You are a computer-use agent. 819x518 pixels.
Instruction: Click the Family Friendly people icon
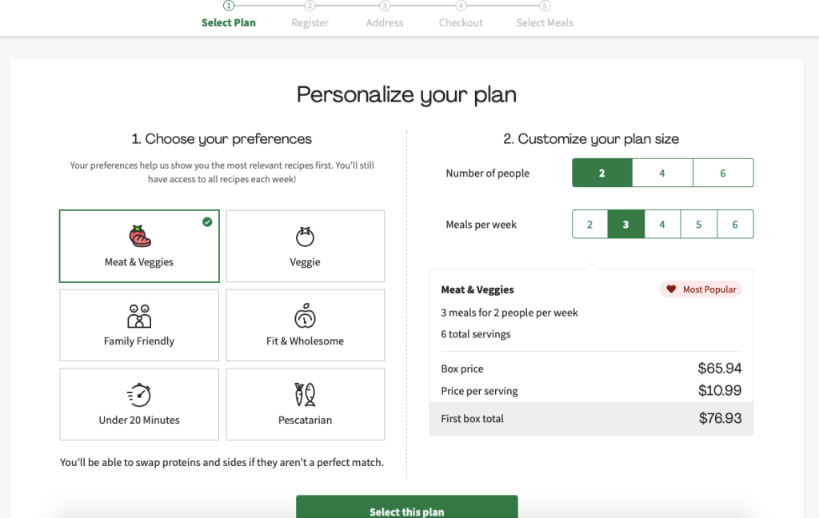pos(139,316)
